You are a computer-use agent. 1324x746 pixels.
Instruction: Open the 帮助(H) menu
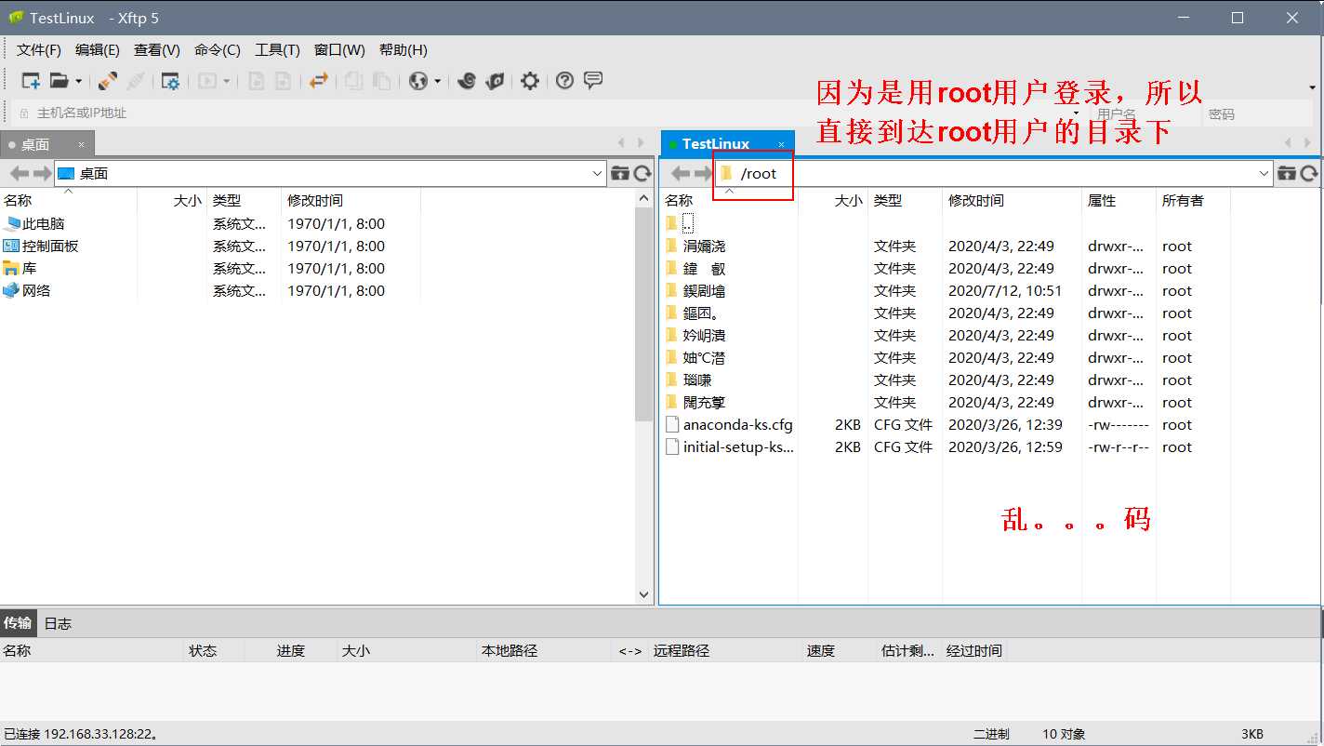point(404,50)
